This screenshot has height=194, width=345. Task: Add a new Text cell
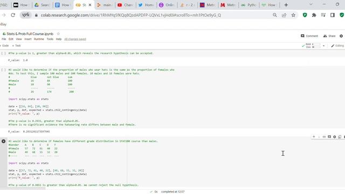17,46
